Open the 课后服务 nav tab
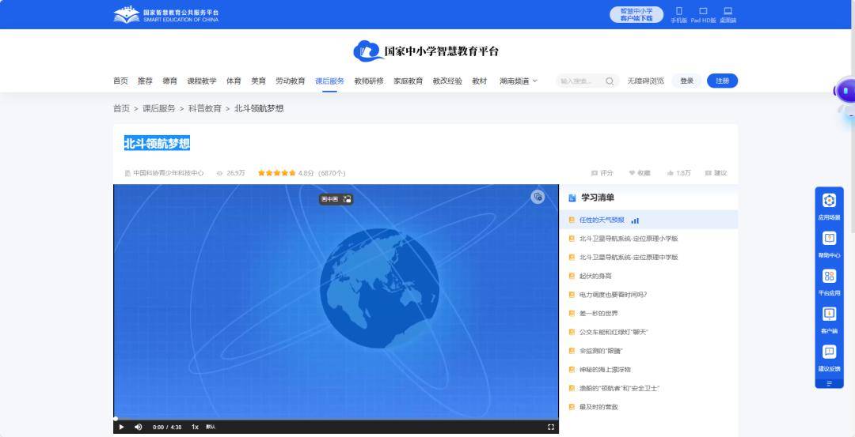Screen dimensions: 855x437 click(329, 81)
